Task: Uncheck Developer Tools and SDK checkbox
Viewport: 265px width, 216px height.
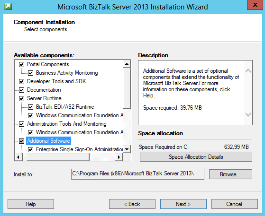Action: coord(21,81)
